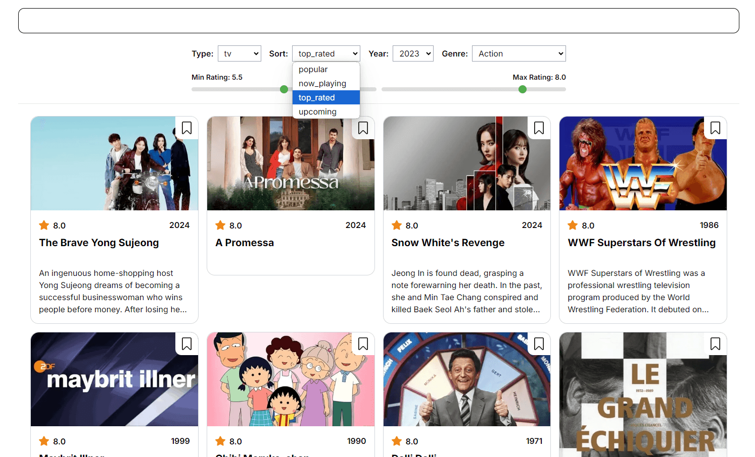Open Le Grand Échiquier poster image
The width and height of the screenshot is (755, 457).
[x=643, y=394]
